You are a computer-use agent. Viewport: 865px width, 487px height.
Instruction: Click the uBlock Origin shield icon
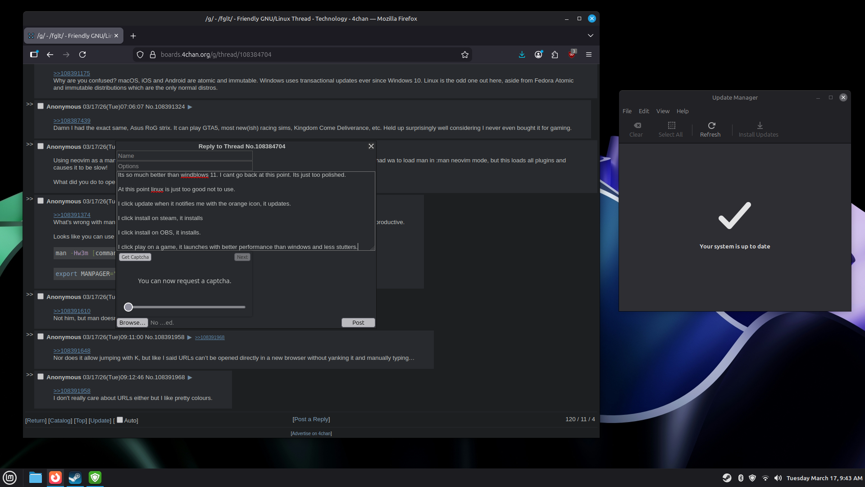(x=572, y=55)
